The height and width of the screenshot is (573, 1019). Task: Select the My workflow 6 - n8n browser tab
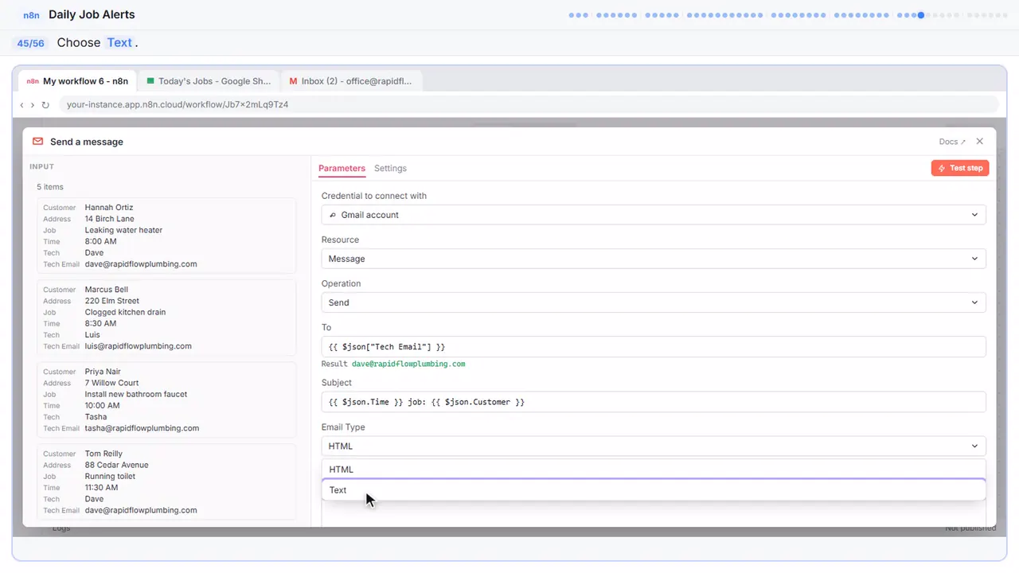pyautogui.click(x=78, y=81)
